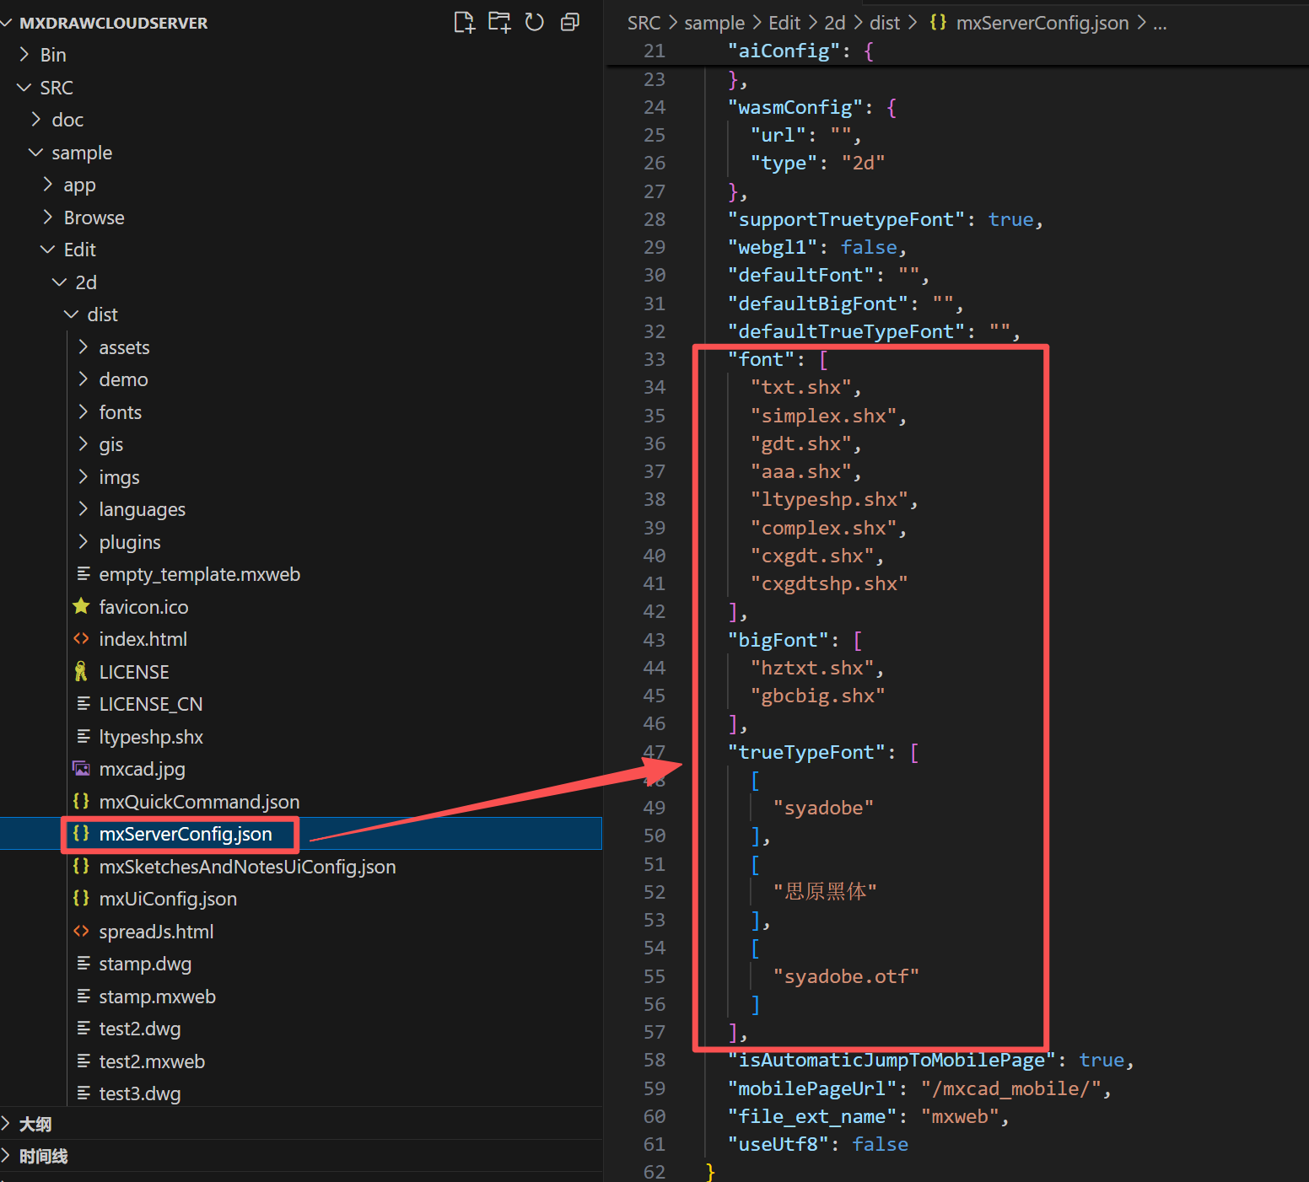The width and height of the screenshot is (1309, 1182).
Task: Open mxcad.jpg image file
Action: tap(142, 769)
